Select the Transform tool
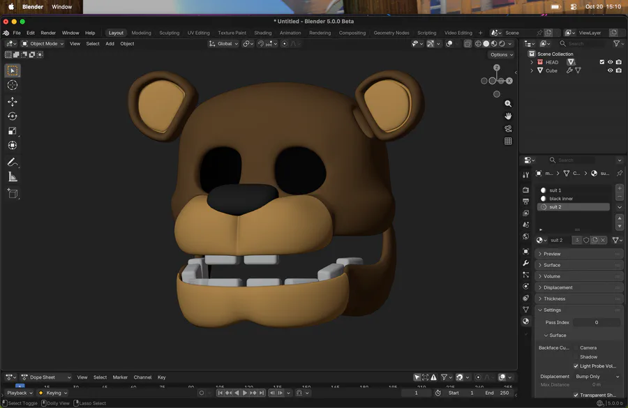 coord(13,145)
